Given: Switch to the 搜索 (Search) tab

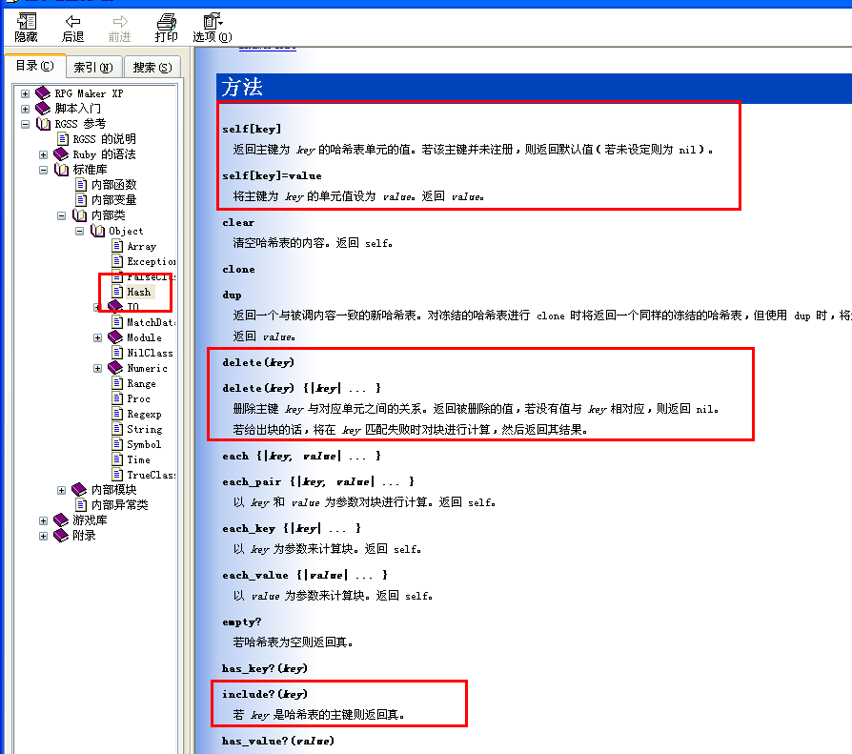Looking at the screenshot, I should click(x=152, y=67).
